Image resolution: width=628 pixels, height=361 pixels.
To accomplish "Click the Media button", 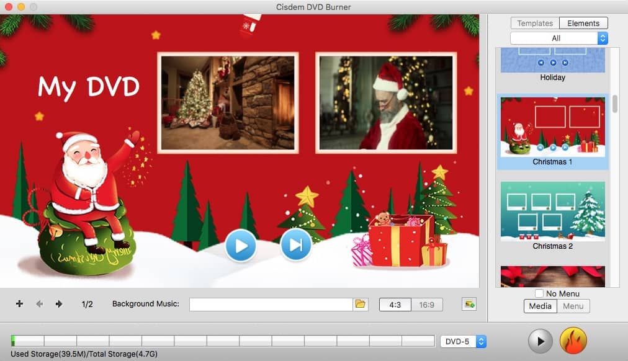I will click(x=540, y=306).
